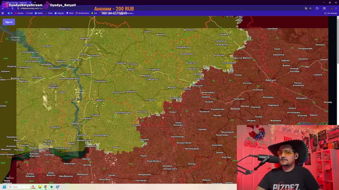Open the apps grid in bookmarks bar

pos(3,13)
